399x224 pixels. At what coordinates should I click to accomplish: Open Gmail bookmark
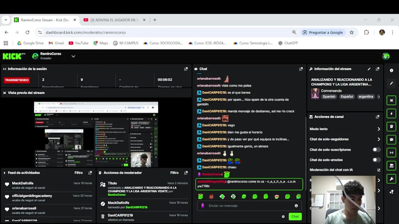click(56, 43)
